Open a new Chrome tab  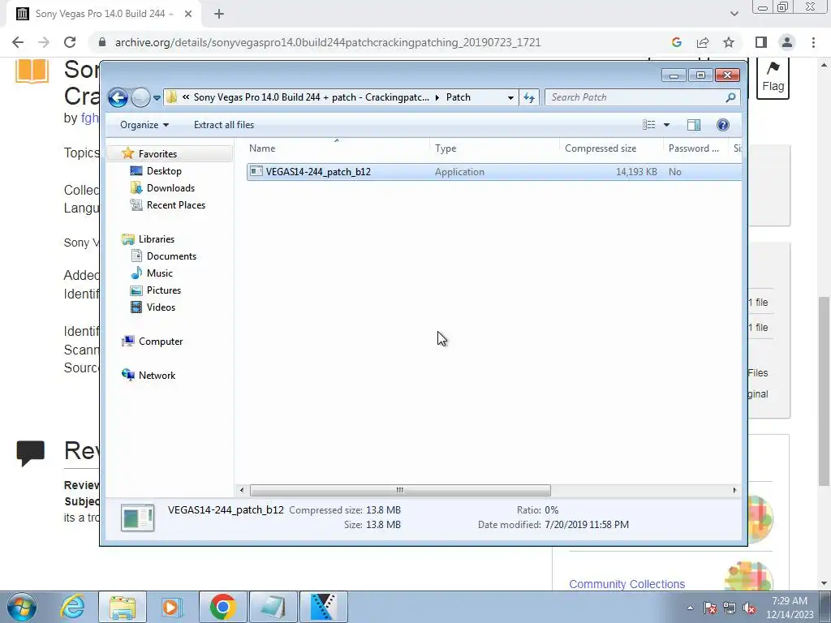(219, 14)
